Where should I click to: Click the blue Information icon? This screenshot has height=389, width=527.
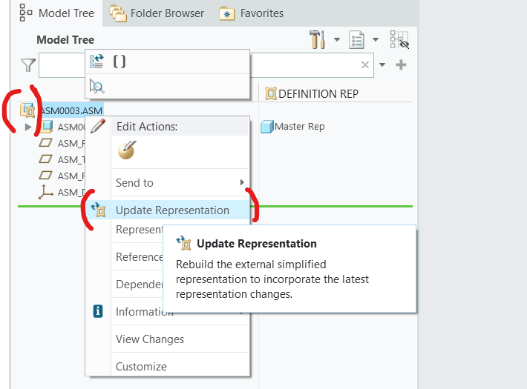(98, 312)
